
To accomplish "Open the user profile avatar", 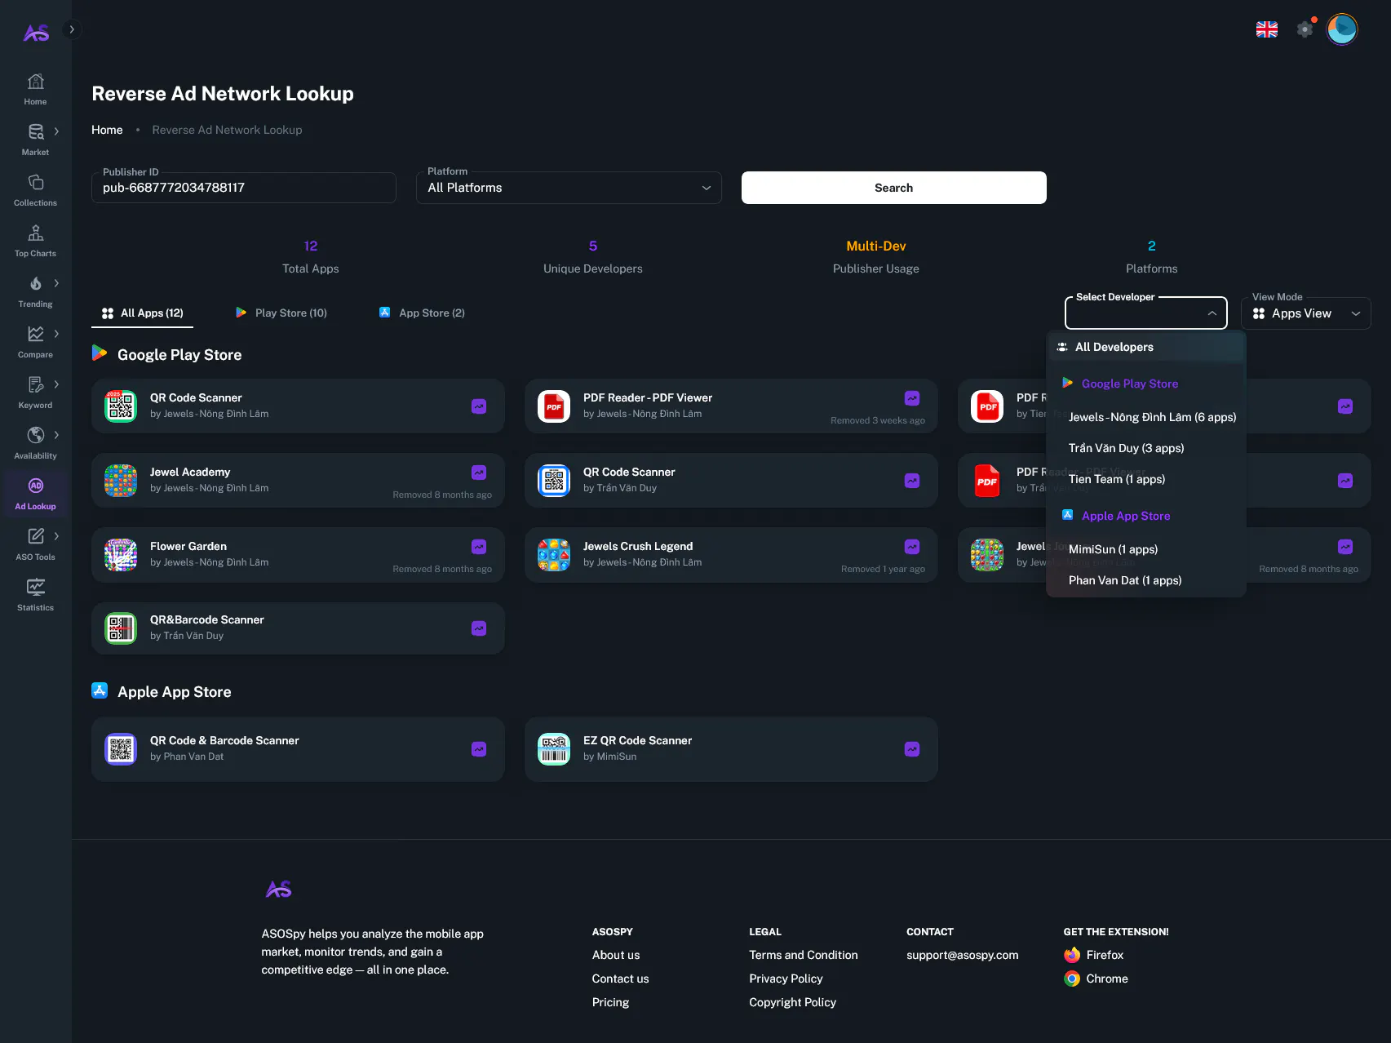I will pos(1342,29).
